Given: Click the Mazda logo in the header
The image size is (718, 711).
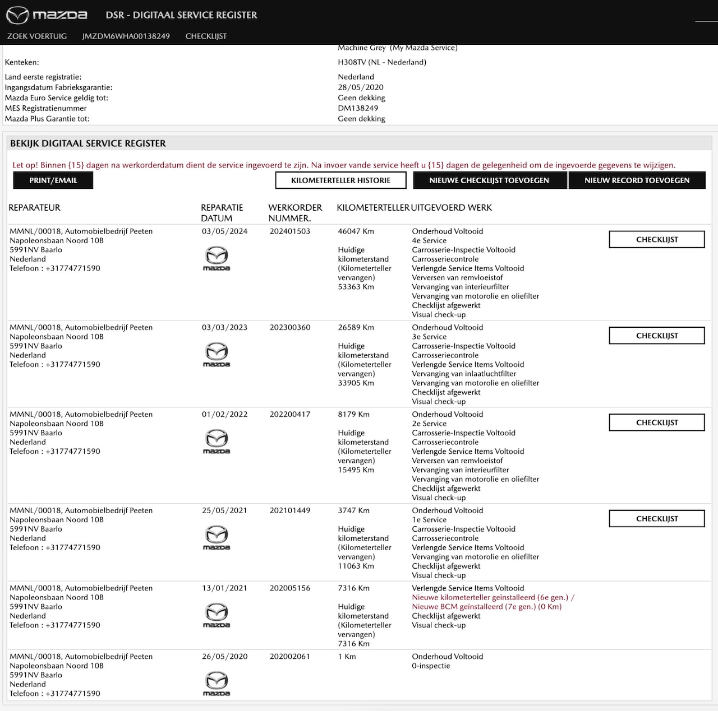Looking at the screenshot, I should click(47, 15).
